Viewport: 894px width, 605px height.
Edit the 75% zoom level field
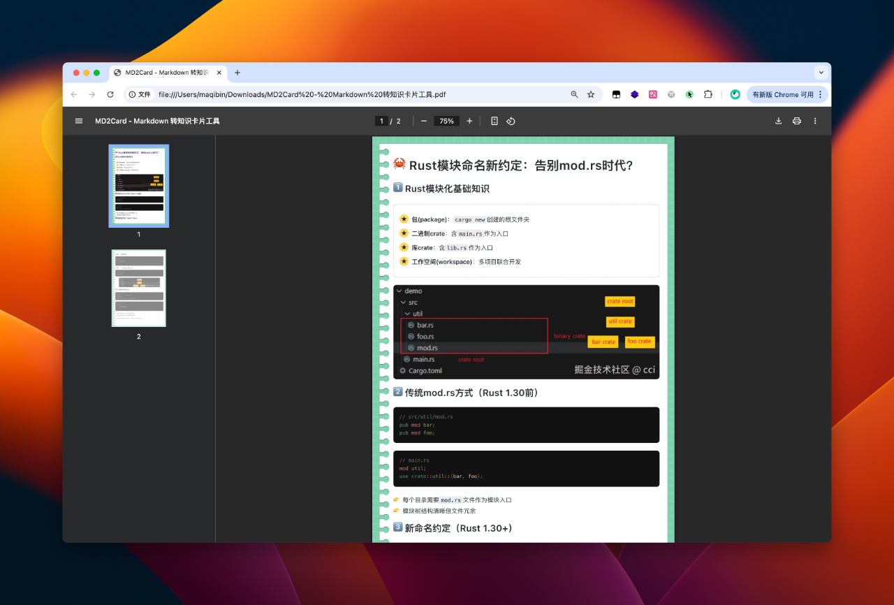[446, 121]
